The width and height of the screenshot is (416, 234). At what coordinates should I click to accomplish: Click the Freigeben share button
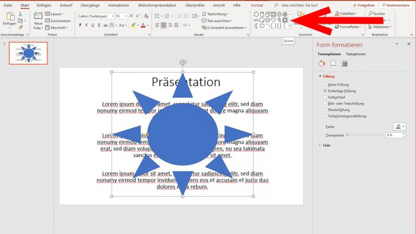[x=364, y=5]
